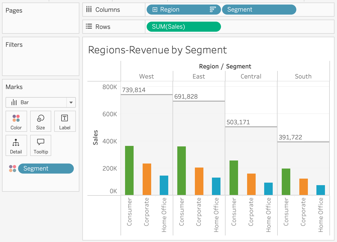Click the sort icon on Region pill
Viewport: 337px width, 242px height.
[x=213, y=10]
